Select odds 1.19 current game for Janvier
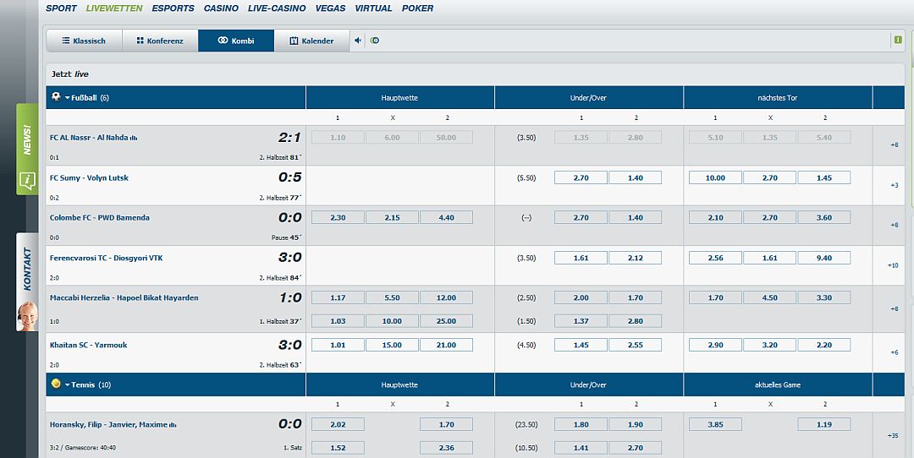 coord(824,425)
